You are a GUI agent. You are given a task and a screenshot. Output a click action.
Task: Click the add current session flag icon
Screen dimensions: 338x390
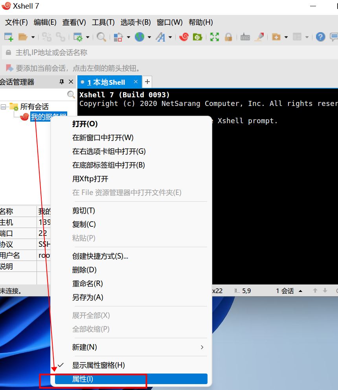9,68
